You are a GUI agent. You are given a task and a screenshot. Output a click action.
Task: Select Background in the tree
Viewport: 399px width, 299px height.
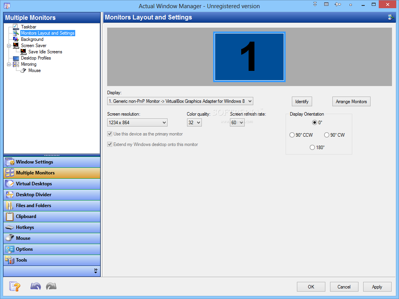coord(32,39)
